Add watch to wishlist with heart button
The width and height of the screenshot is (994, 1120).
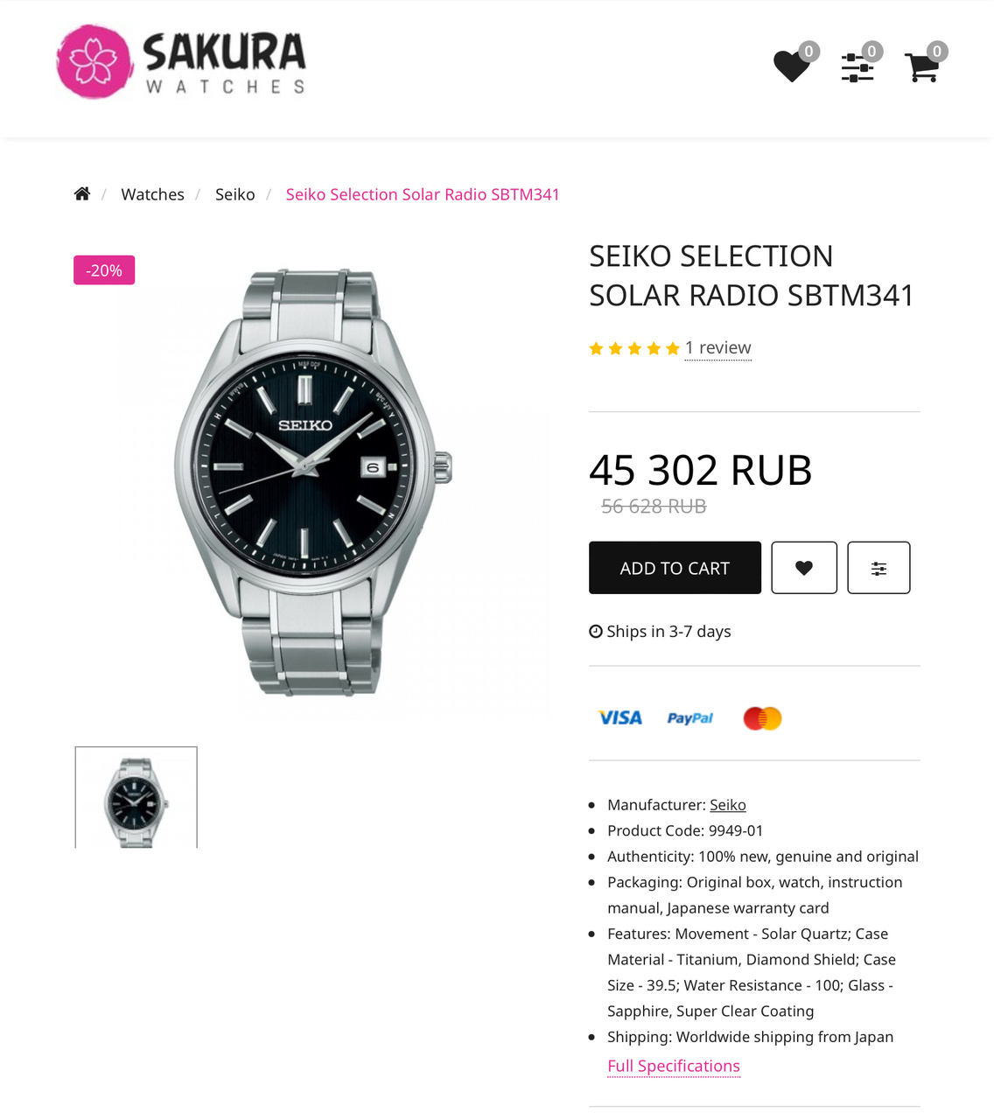click(804, 568)
